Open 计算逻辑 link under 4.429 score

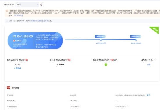[x=17, y=68]
